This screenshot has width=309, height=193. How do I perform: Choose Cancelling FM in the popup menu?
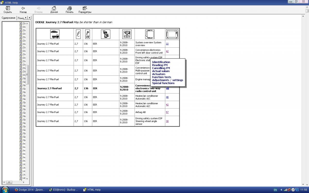point(161,68)
